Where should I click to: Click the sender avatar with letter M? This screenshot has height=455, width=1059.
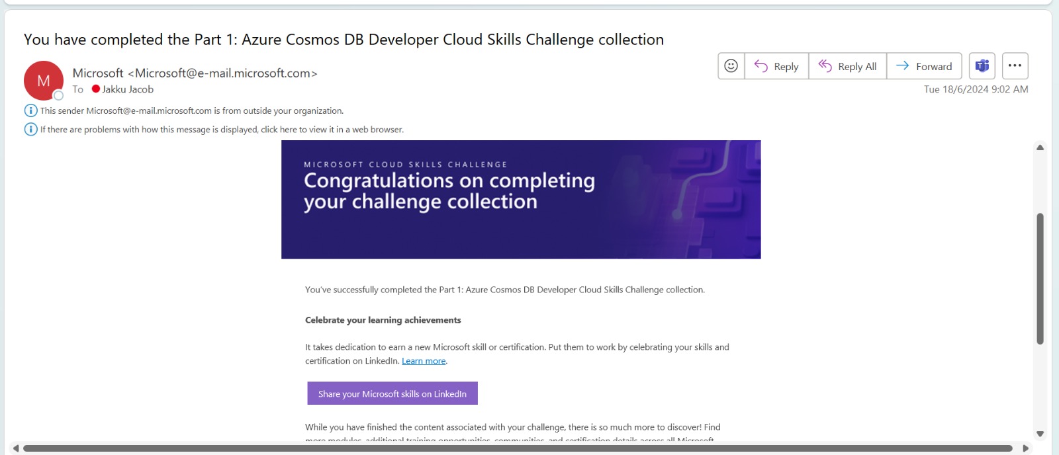pyautogui.click(x=44, y=81)
